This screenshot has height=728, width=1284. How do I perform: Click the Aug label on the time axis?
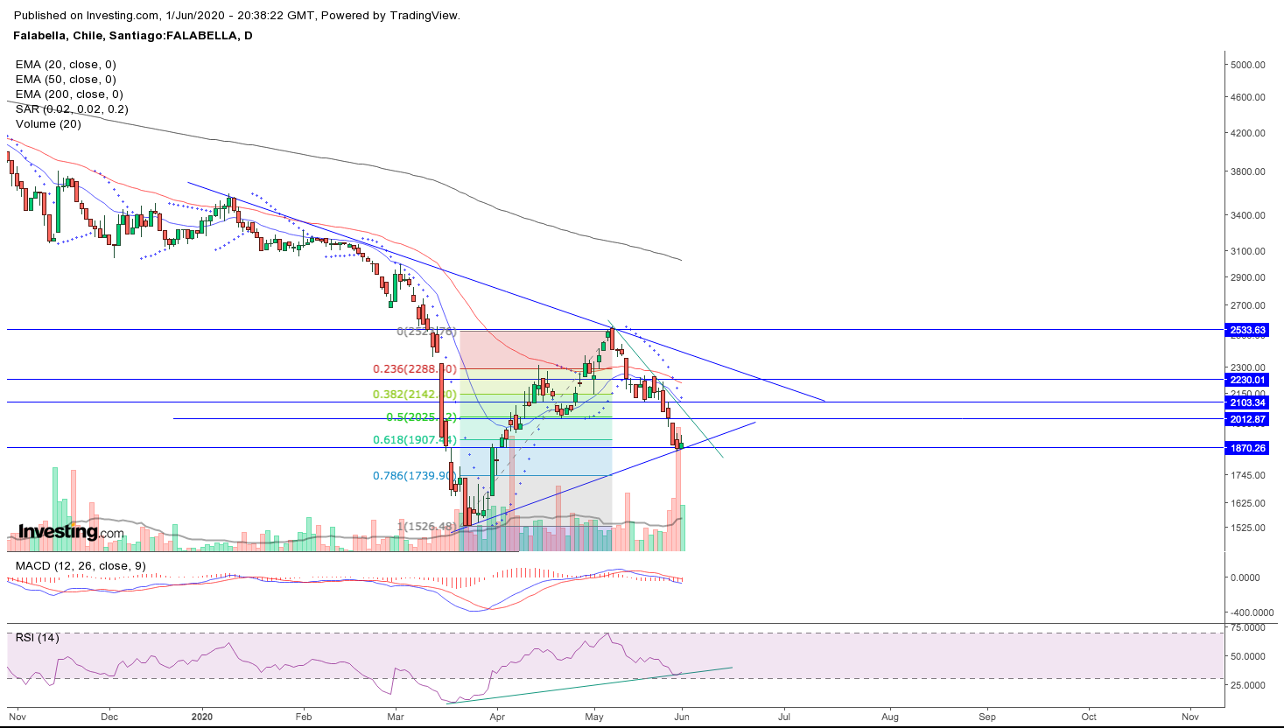point(890,717)
